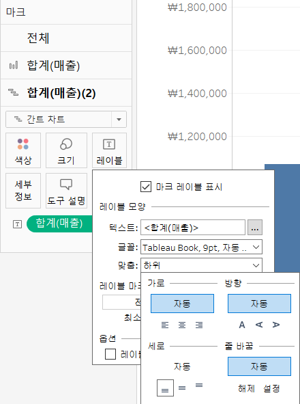Click the 레이블 (label) marks card

tap(109, 150)
